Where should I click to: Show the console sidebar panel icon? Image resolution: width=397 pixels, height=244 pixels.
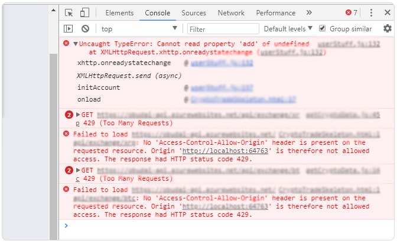point(69,28)
